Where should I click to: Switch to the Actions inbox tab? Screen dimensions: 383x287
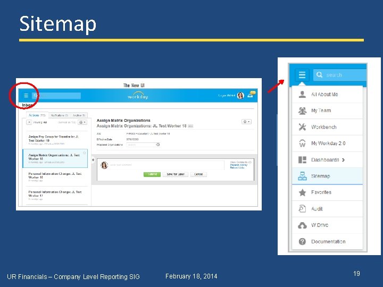pos(37,115)
